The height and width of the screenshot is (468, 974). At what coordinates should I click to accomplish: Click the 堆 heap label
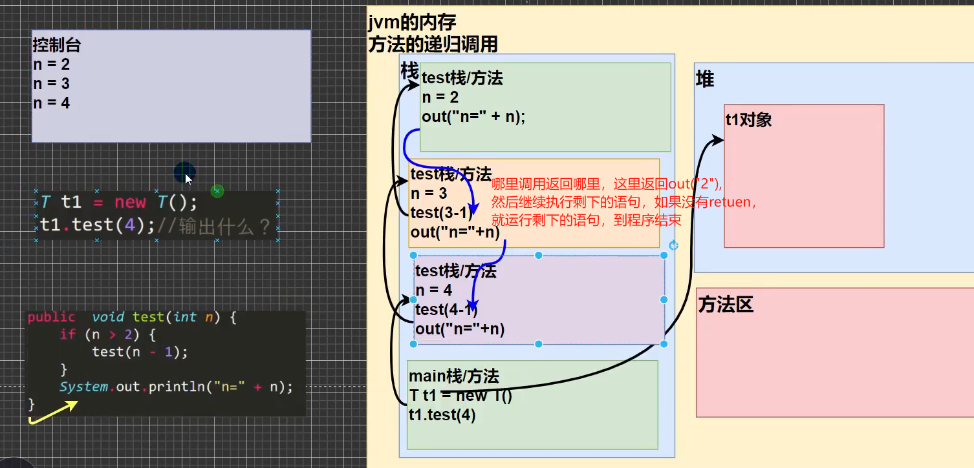pyautogui.click(x=705, y=79)
